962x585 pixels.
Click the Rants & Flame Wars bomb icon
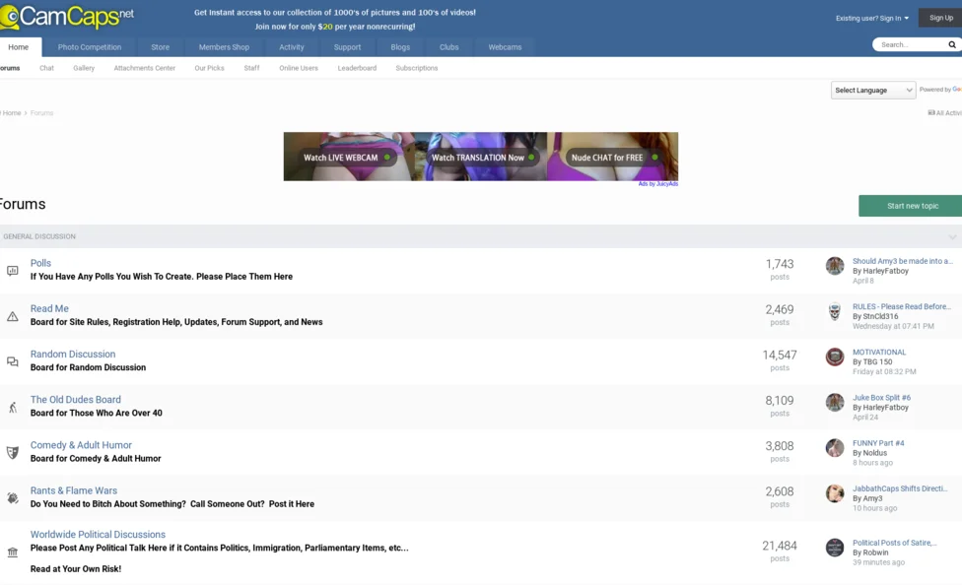tap(13, 498)
